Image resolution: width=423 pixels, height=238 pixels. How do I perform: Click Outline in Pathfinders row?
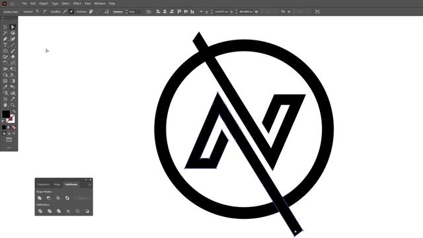click(77, 211)
